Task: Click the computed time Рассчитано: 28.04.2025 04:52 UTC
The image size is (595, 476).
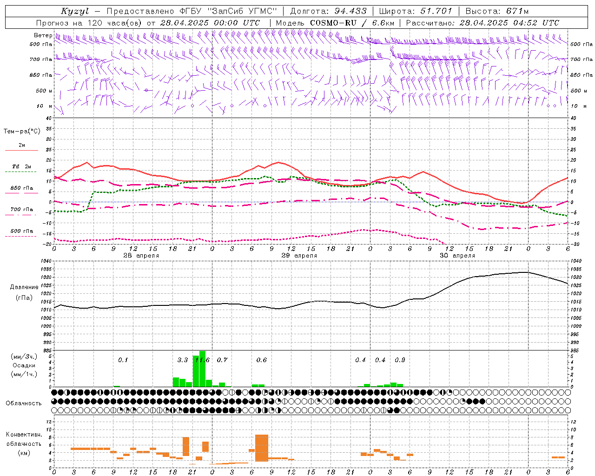Action: [483, 23]
